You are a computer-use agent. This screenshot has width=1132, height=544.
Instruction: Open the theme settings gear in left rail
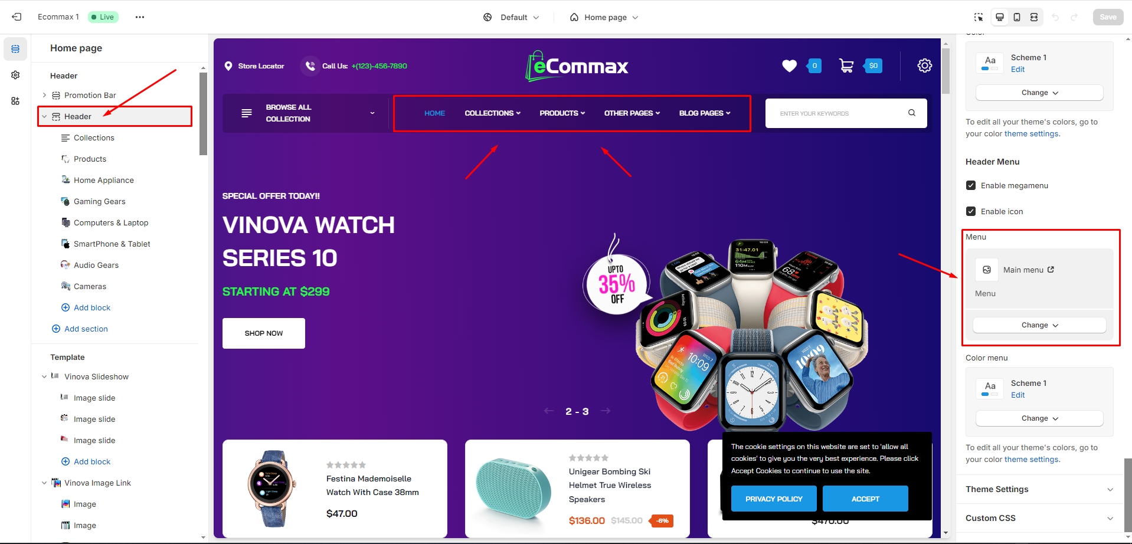point(15,75)
